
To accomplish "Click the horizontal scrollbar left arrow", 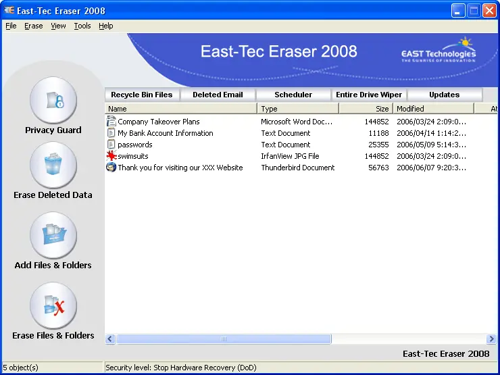I will 110,339.
